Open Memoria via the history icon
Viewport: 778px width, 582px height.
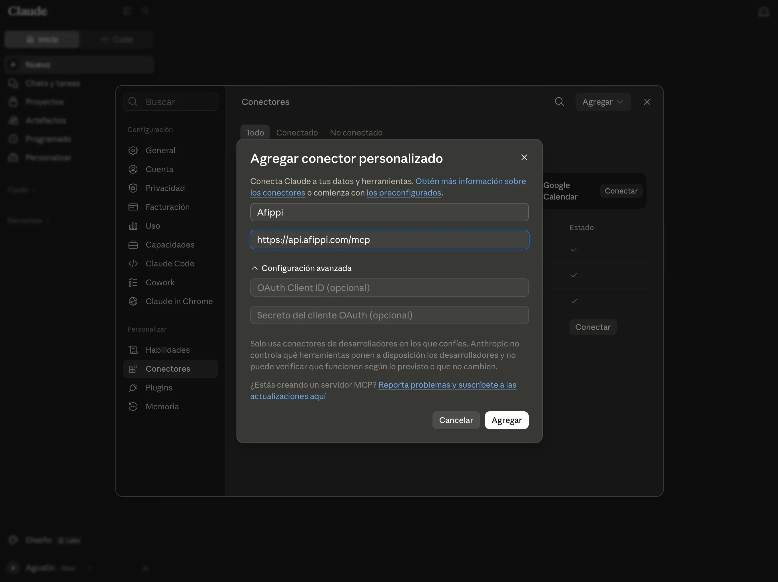pos(133,407)
